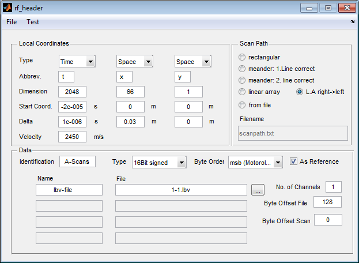This screenshot has height=263, width=359.
Task: Click the abbreviation field containing t
Action: pos(66,77)
